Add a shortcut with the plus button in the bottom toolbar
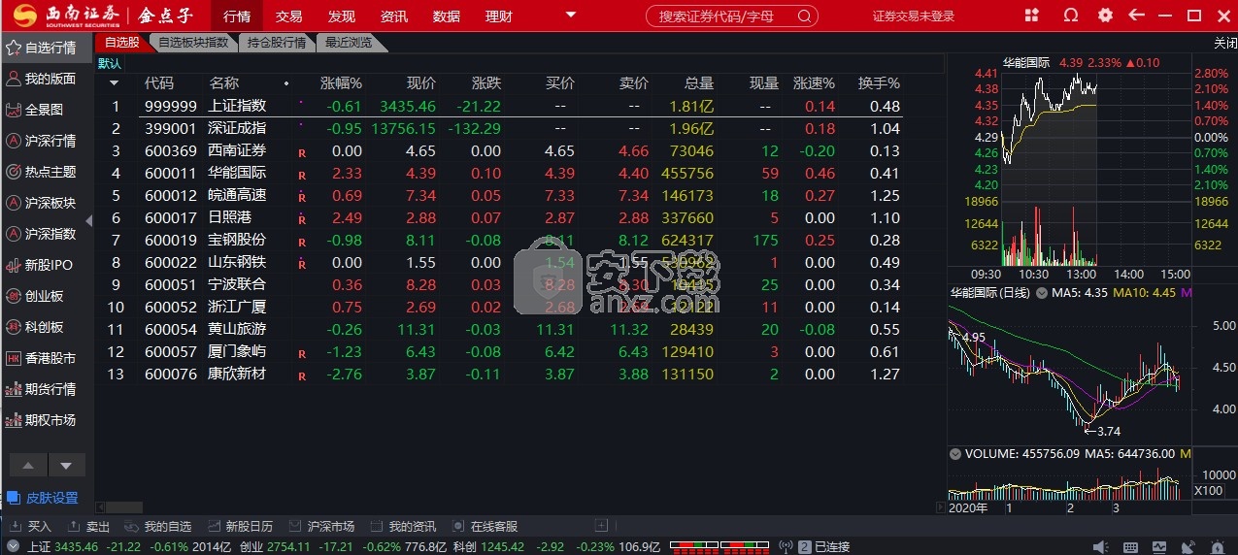Screen dimensions: 1238x555 coord(601,526)
